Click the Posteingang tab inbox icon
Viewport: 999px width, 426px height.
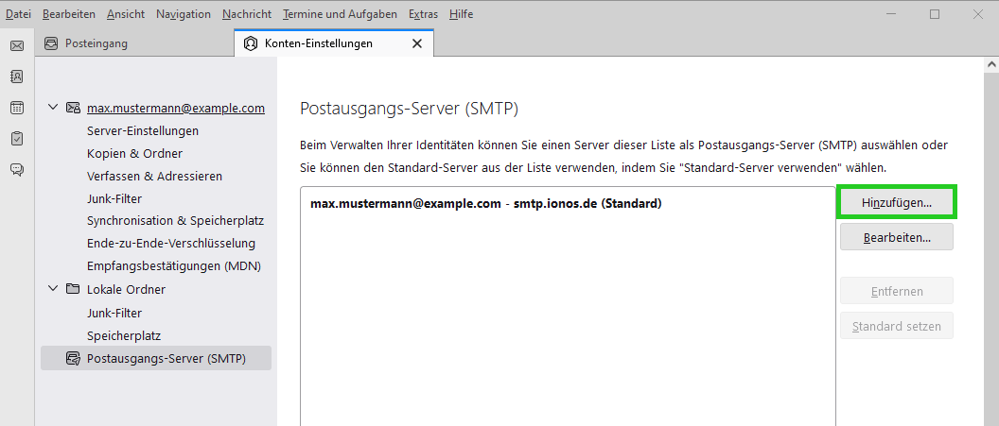(52, 43)
